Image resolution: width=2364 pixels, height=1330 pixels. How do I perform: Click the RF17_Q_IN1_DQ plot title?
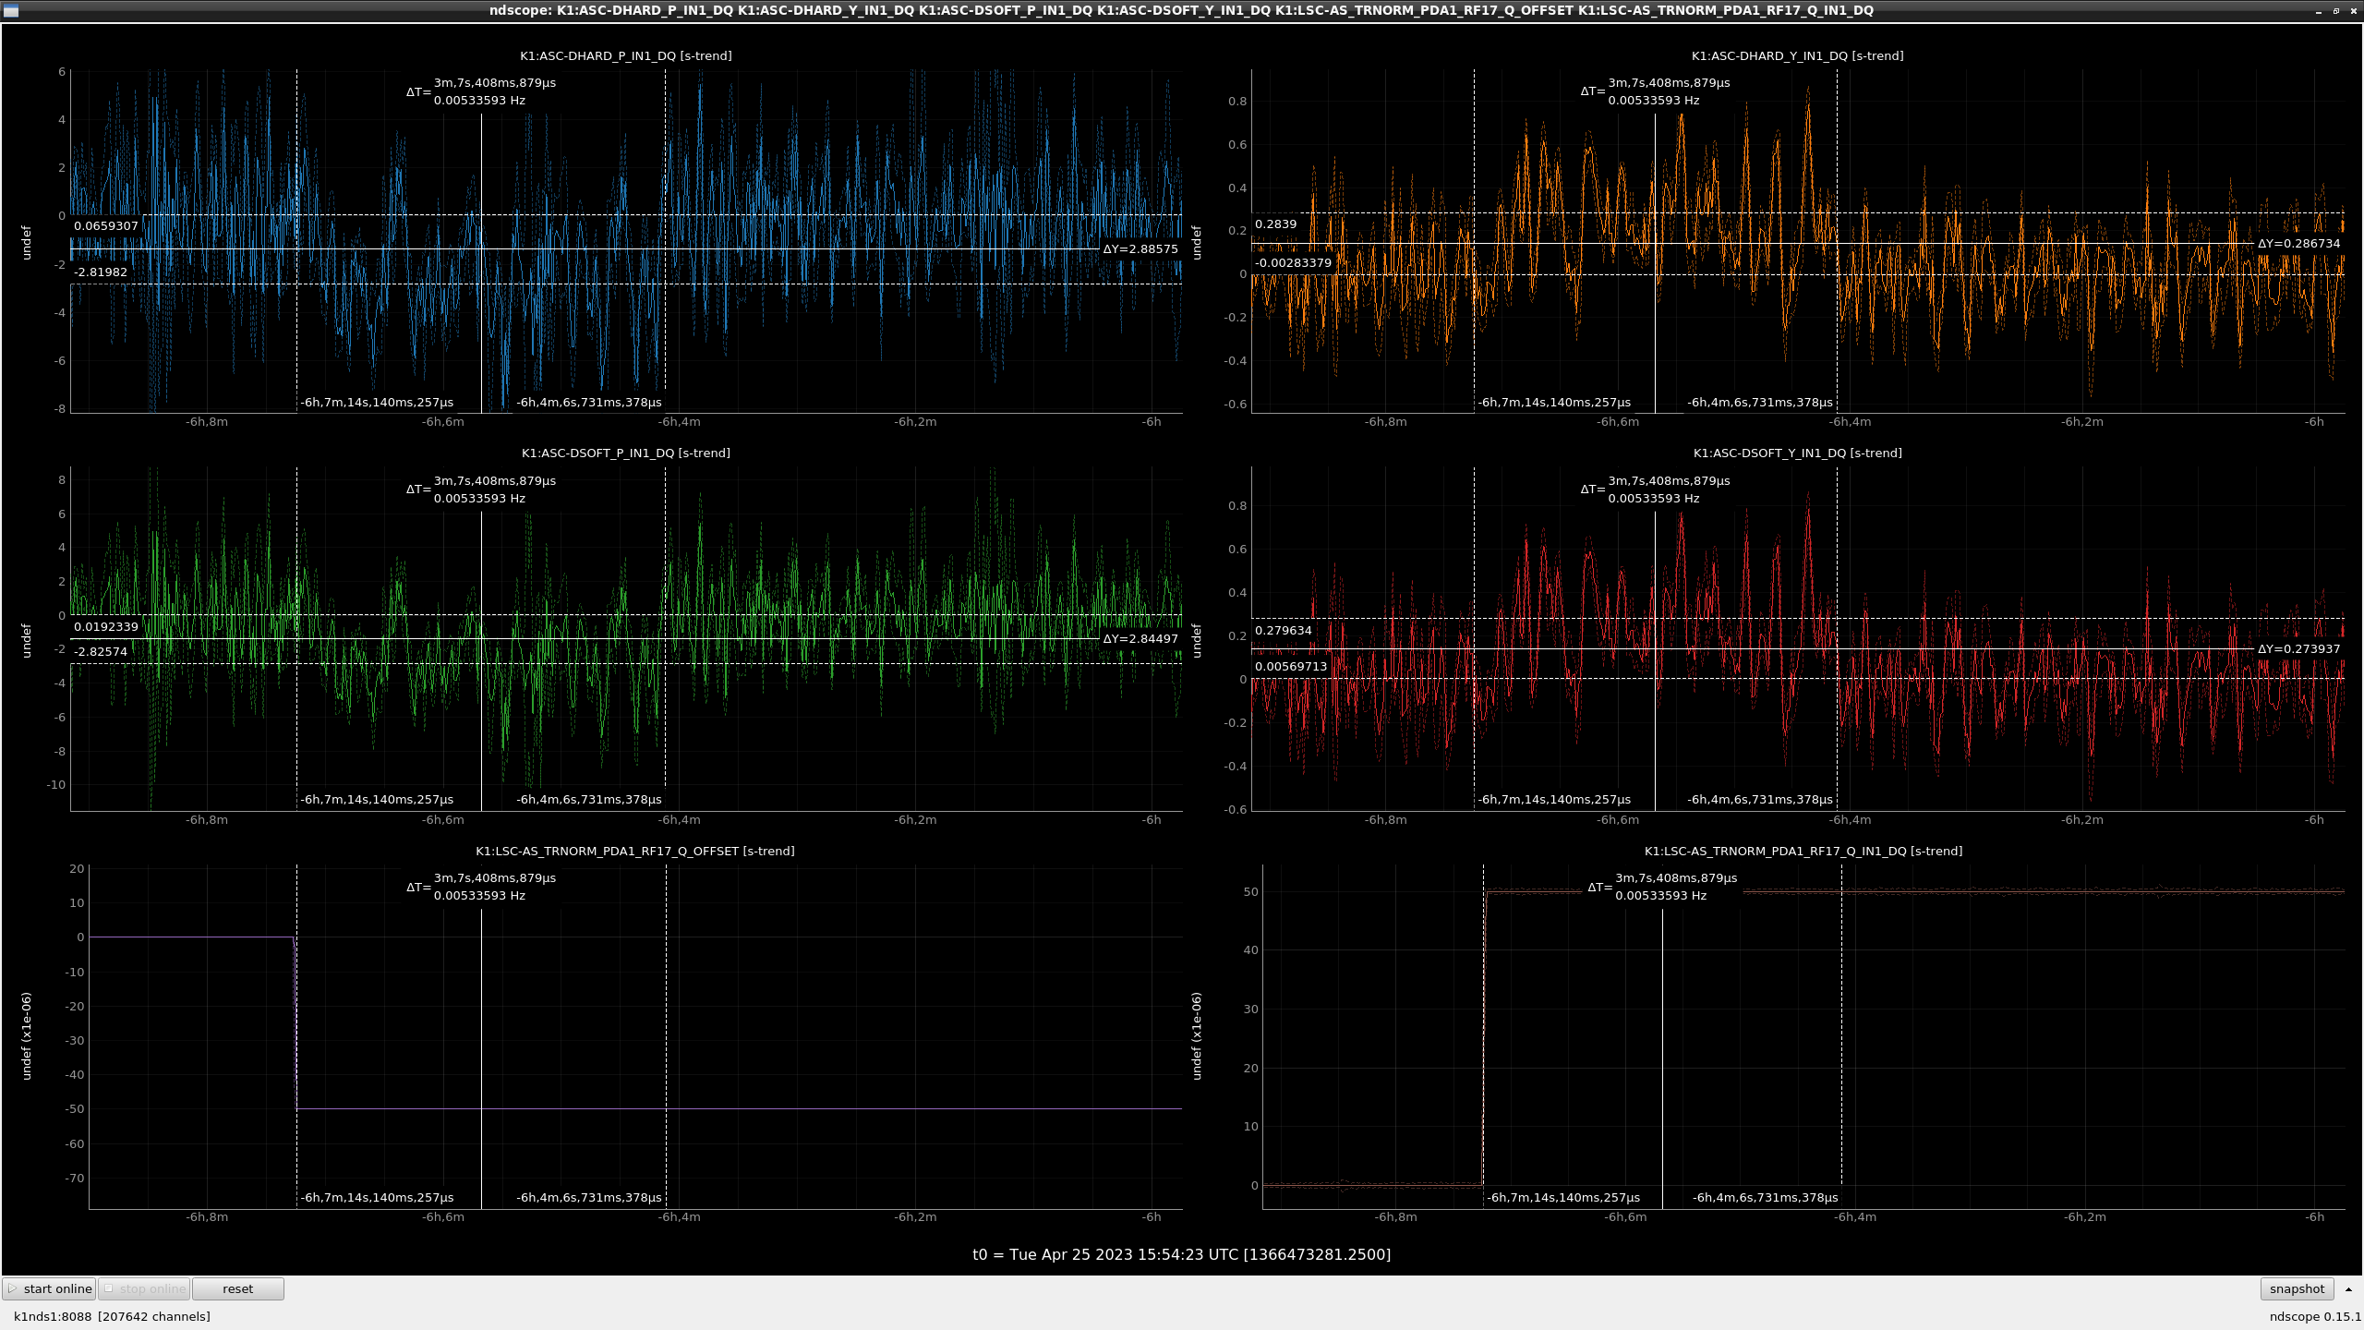pyautogui.click(x=1803, y=851)
